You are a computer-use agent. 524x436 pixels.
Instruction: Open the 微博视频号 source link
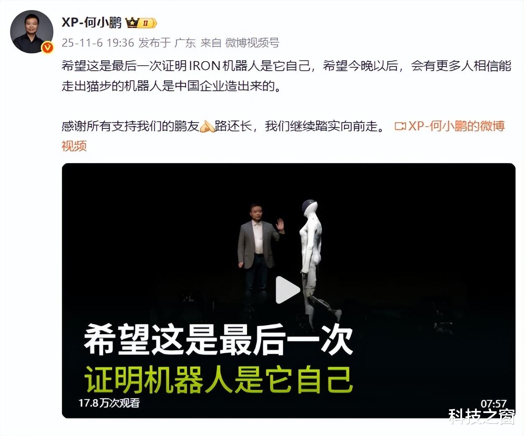pos(252,43)
